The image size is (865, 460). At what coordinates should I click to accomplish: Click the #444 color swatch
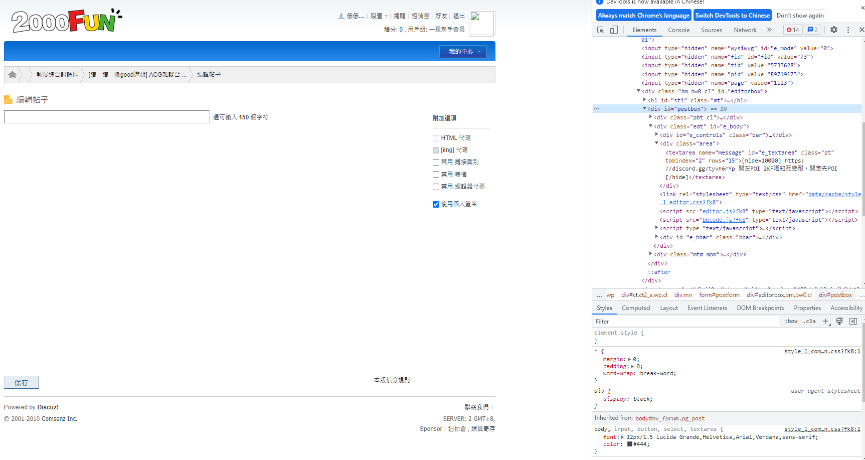tap(630, 444)
